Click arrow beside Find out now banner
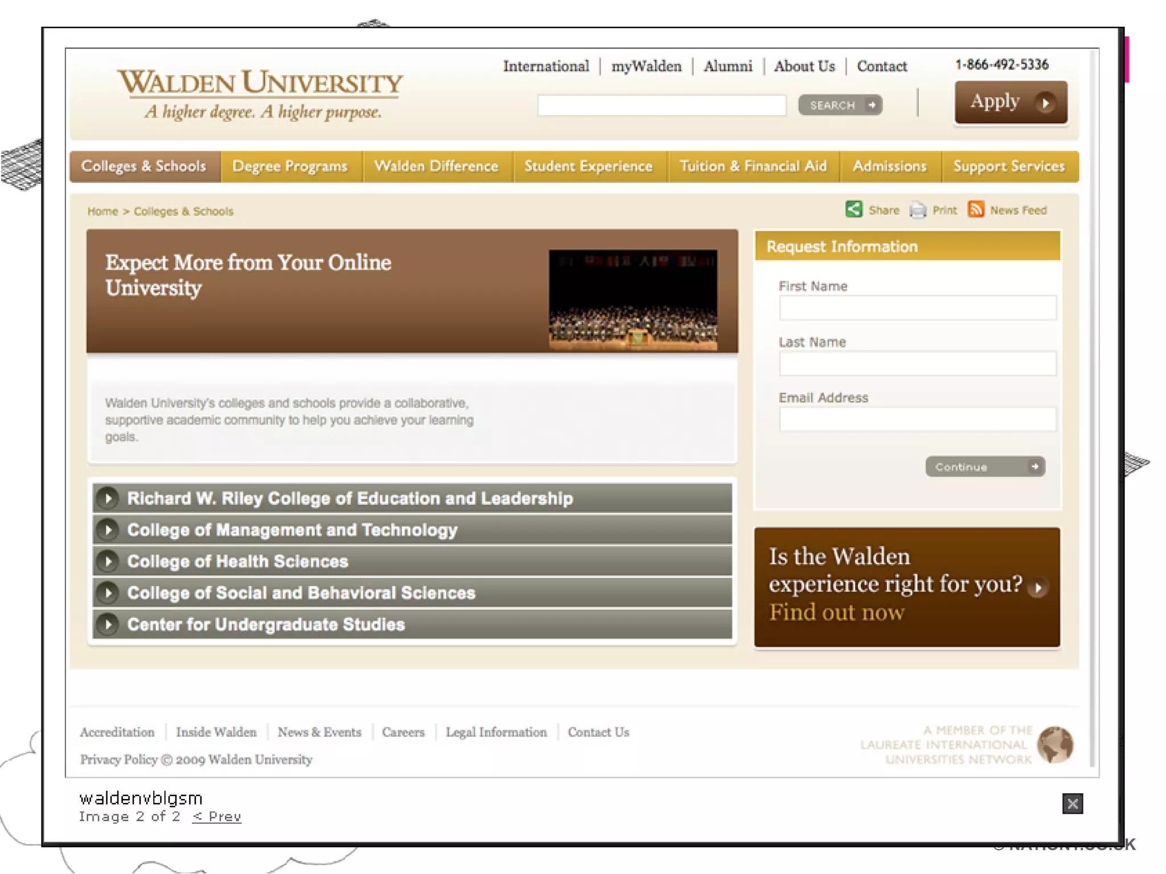The height and width of the screenshot is (874, 1166). [1038, 588]
